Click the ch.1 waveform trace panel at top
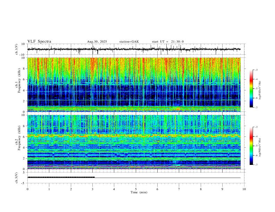Viewport: 275px width, 212px height. pyautogui.click(x=136, y=49)
